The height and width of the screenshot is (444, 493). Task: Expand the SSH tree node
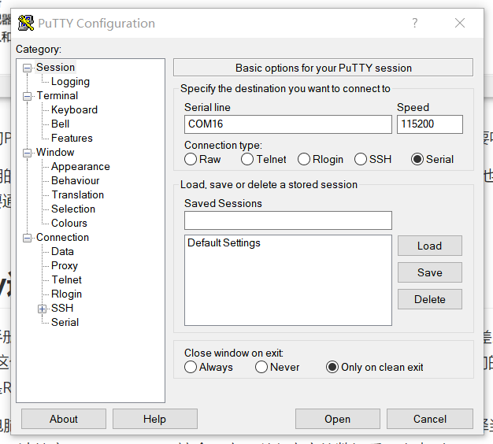[x=42, y=309]
